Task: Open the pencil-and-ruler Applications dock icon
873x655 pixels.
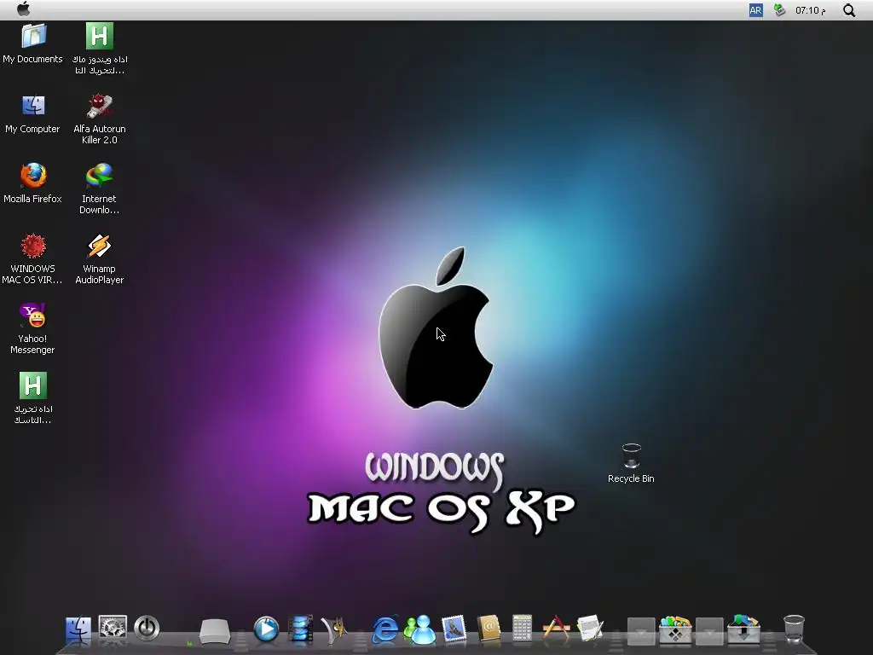Action: pos(556,629)
